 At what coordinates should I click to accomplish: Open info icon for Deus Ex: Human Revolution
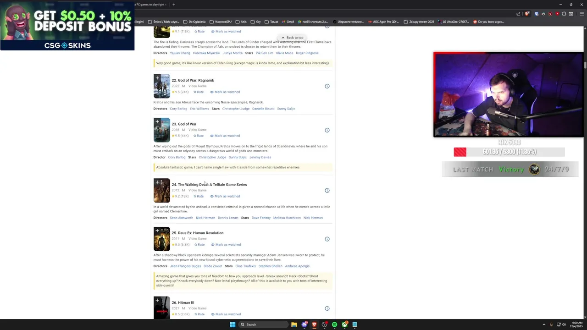[x=327, y=239]
